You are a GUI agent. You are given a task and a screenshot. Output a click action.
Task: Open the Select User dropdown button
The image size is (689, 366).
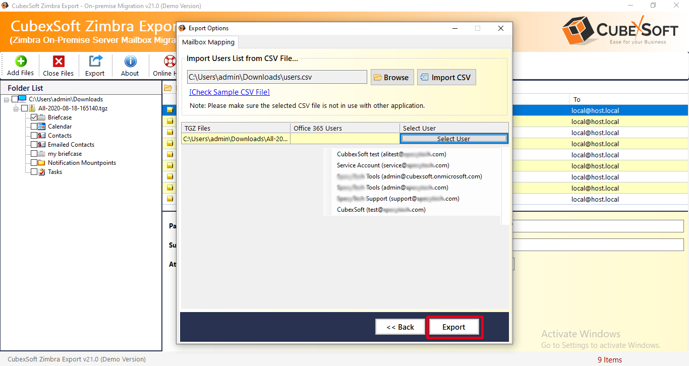pos(454,139)
